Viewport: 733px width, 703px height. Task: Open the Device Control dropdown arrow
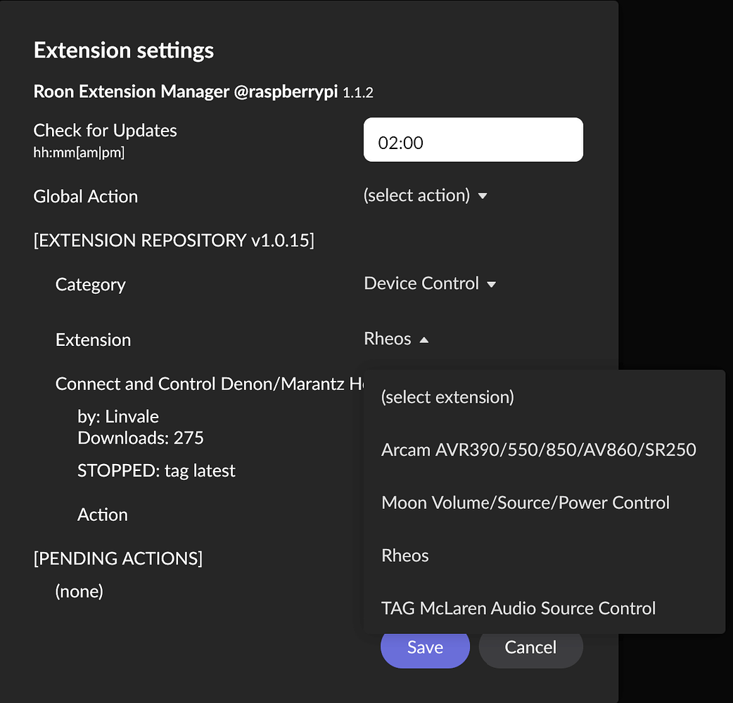[x=492, y=284]
